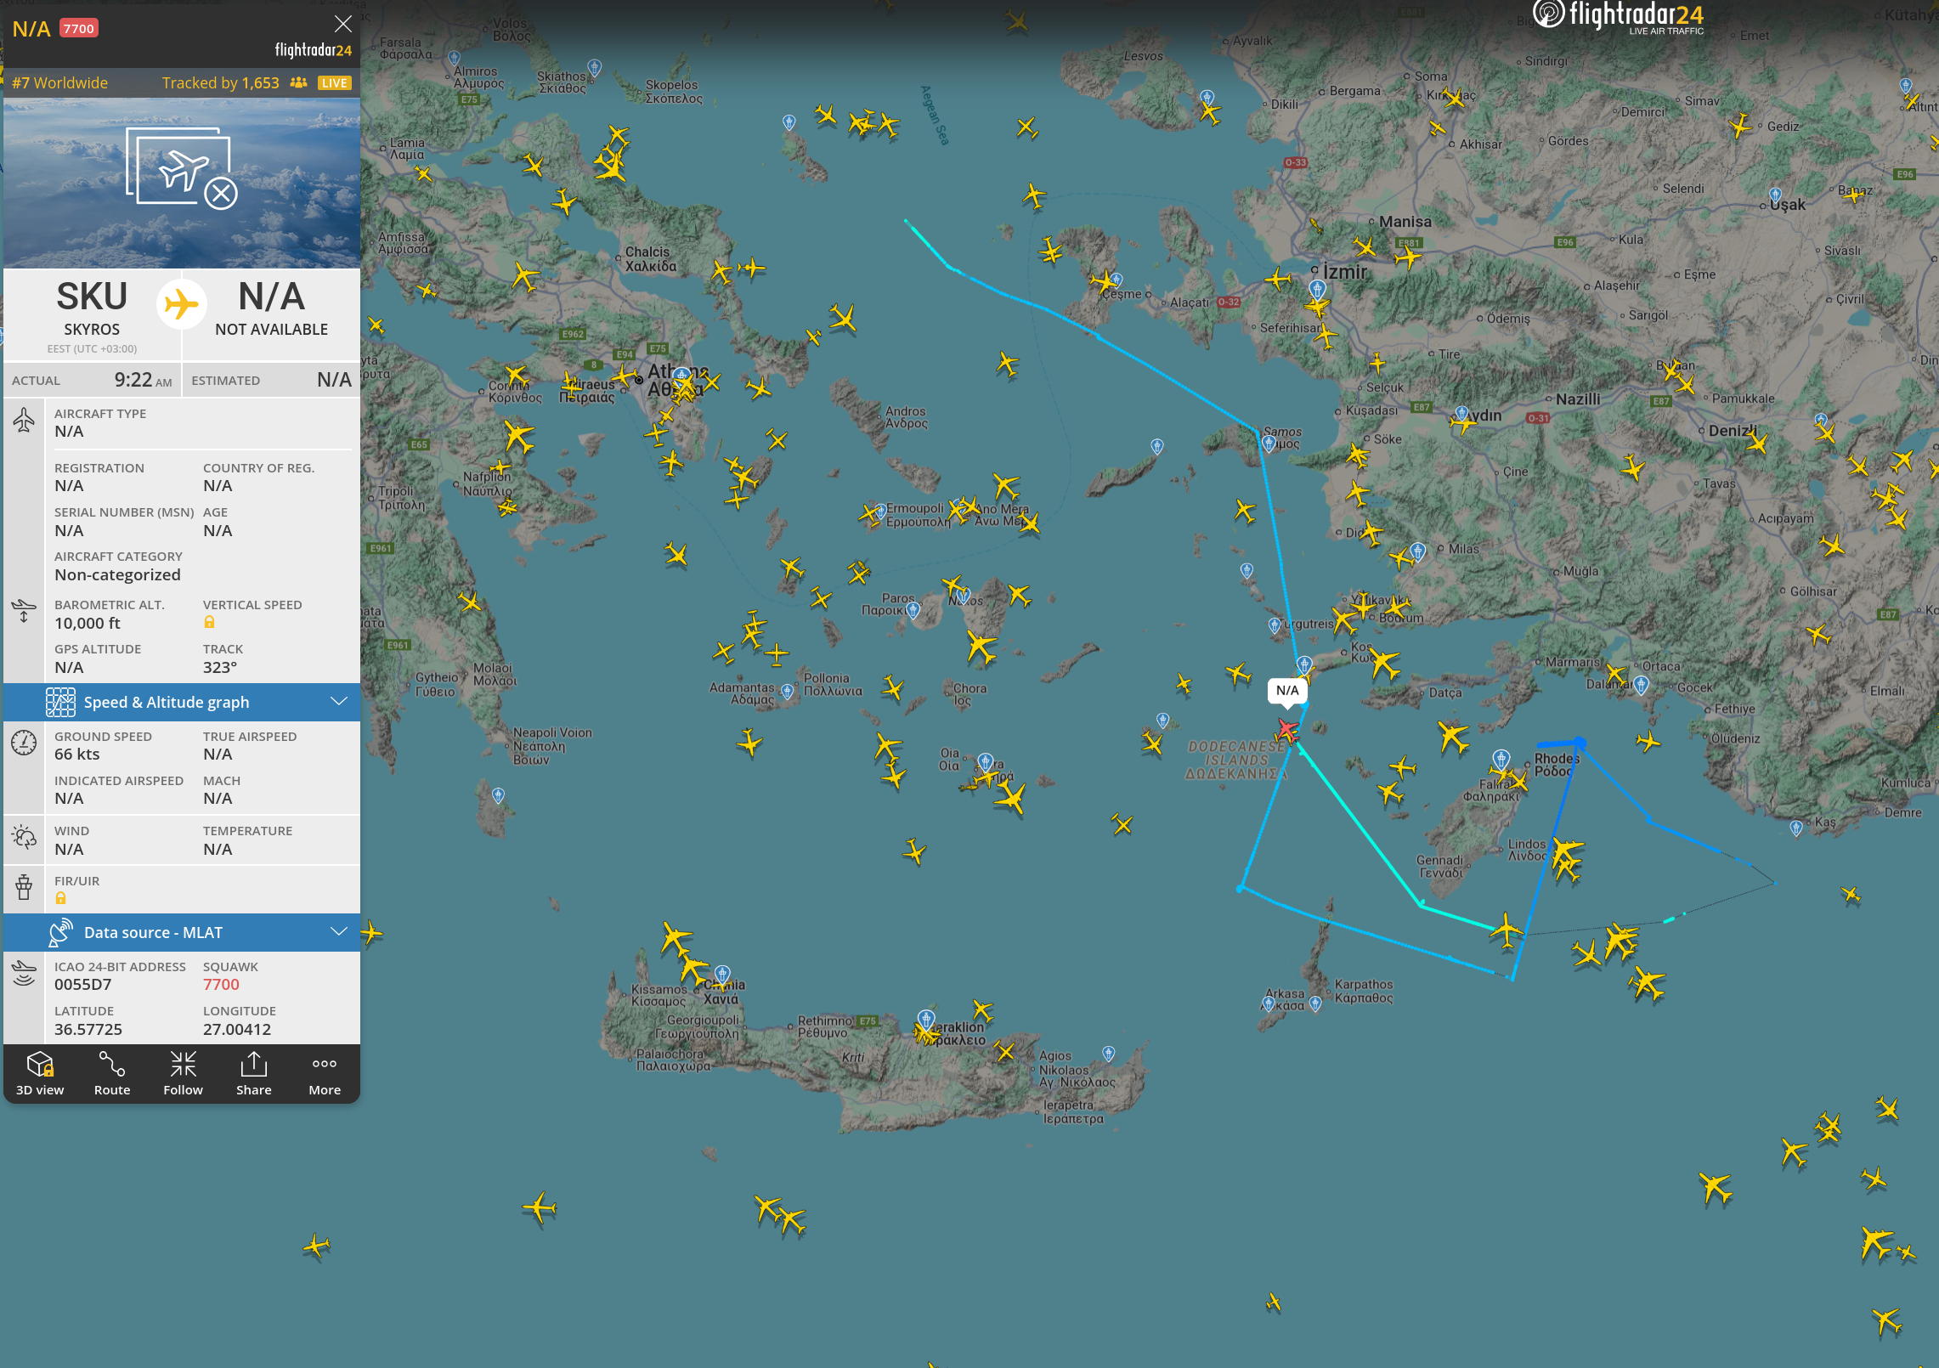Open the More options menu
Viewport: 1939px width, 1368px height.
(x=325, y=1073)
